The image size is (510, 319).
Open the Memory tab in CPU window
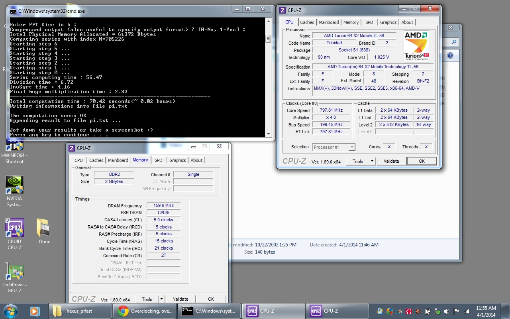pos(351,22)
